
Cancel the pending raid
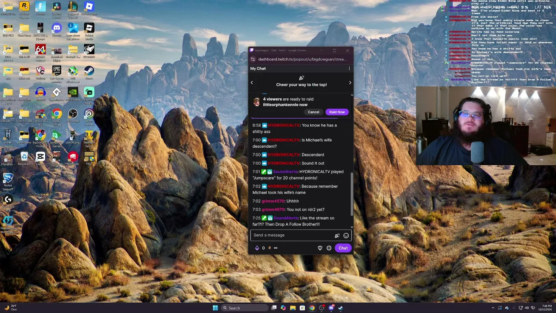[x=314, y=112]
